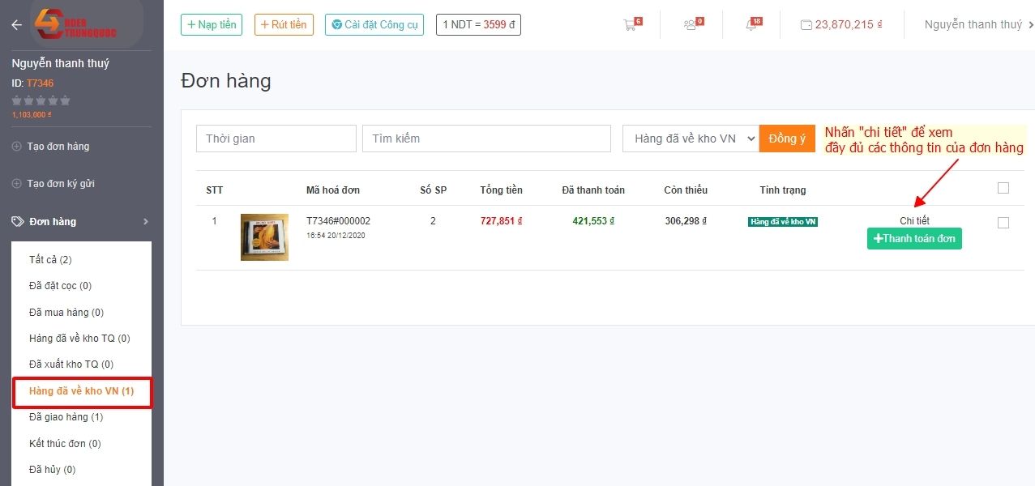Click the tag icon beside Đơn hàng

click(x=17, y=221)
